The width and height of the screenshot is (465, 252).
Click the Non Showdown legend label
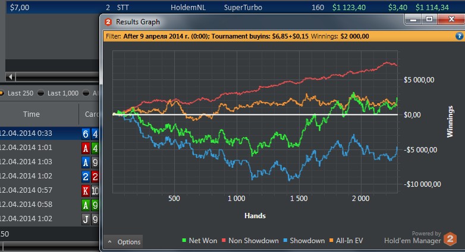(x=253, y=241)
